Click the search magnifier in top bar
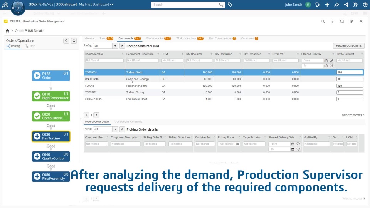The image size is (370, 208). tap(221, 5)
